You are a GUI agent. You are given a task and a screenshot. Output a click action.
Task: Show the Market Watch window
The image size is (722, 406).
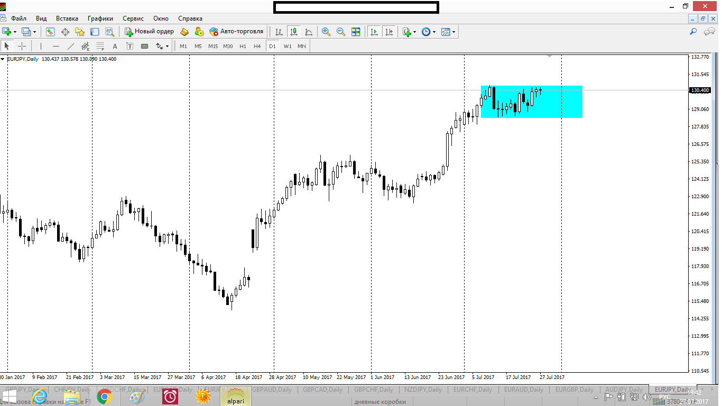click(x=50, y=32)
